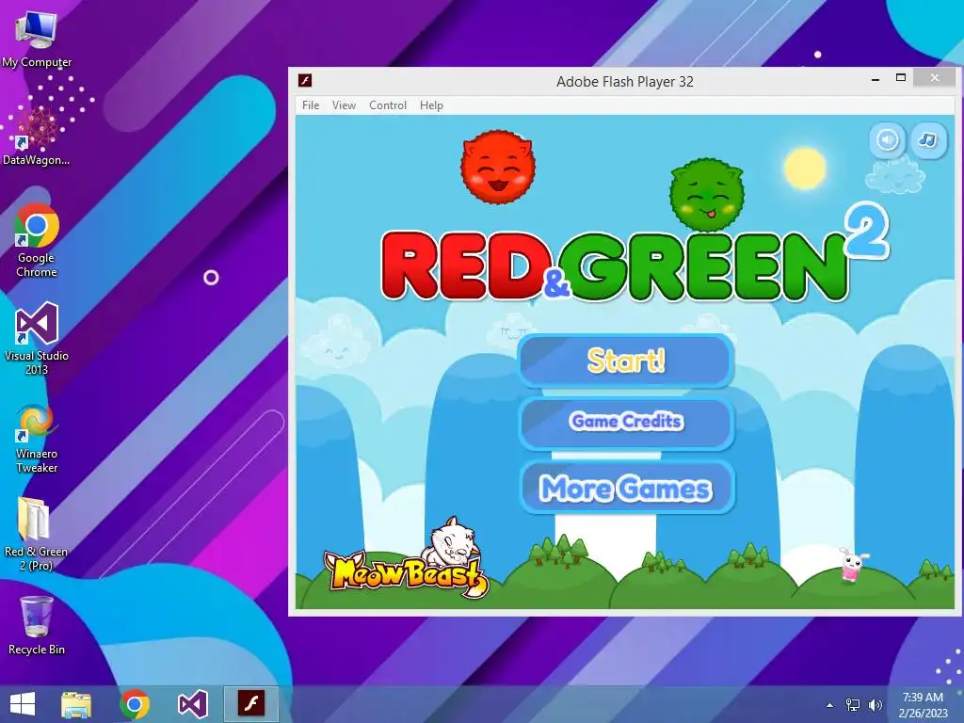Close the Adobe Flash Player window
Image resolution: width=964 pixels, height=723 pixels.
(935, 77)
